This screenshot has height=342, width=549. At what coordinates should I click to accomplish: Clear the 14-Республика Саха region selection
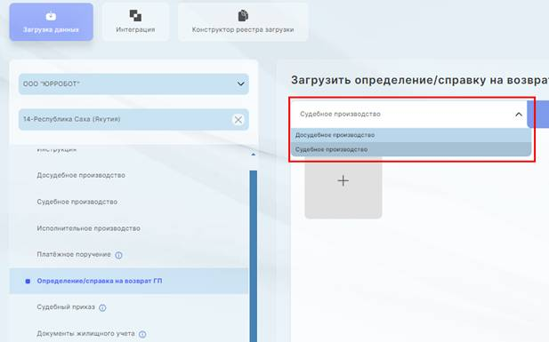pyautogui.click(x=238, y=120)
